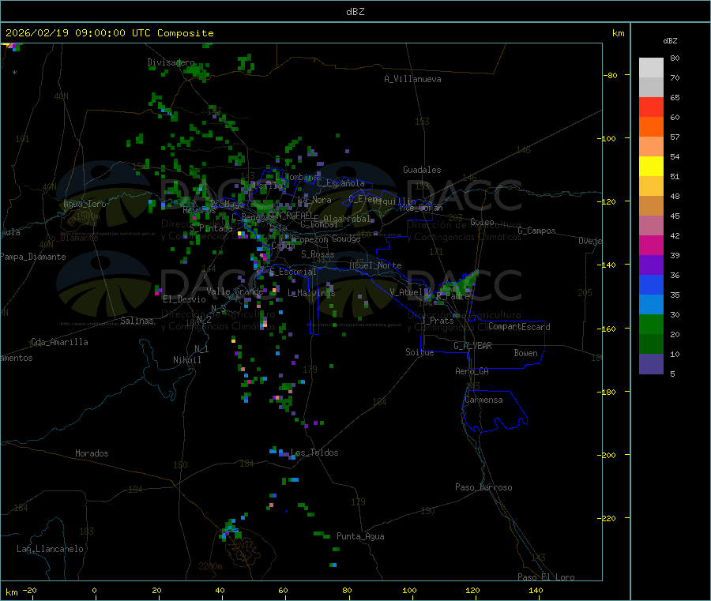Click the 140 tick on horizontal km axis
The width and height of the screenshot is (711, 601).
536,590
